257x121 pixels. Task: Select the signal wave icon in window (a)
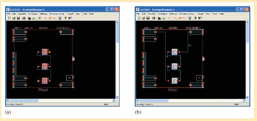point(45,18)
